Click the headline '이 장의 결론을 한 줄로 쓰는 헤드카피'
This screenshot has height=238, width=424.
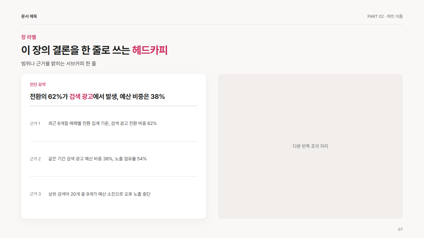click(94, 50)
